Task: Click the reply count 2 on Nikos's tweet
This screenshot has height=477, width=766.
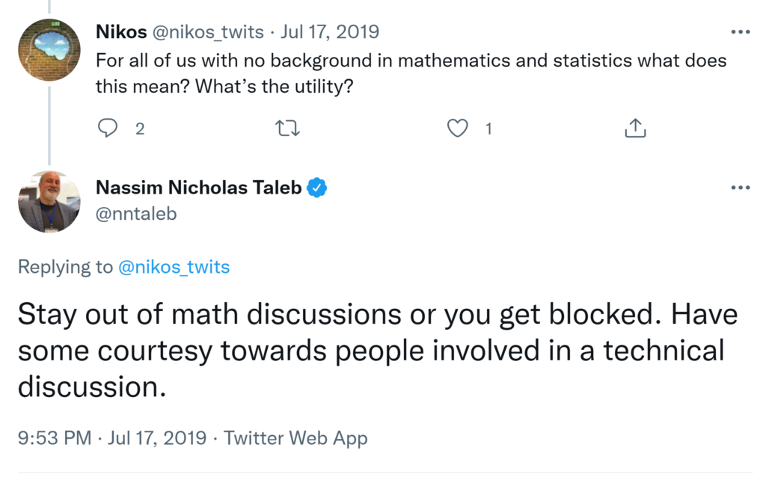Action: click(140, 129)
